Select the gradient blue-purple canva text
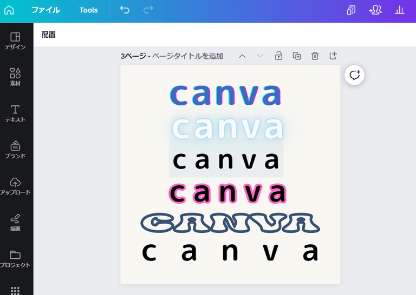416x295 pixels. pyautogui.click(x=225, y=95)
